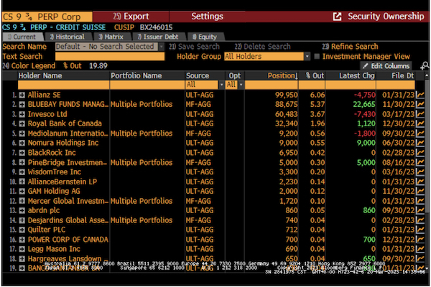Expand the Invesco Ltd holder row
This screenshot has height=287, width=431.
[22, 114]
